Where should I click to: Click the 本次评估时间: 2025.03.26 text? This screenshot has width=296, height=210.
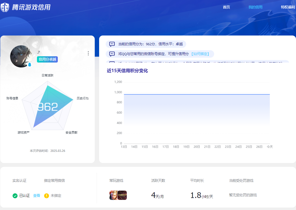click(x=47, y=151)
